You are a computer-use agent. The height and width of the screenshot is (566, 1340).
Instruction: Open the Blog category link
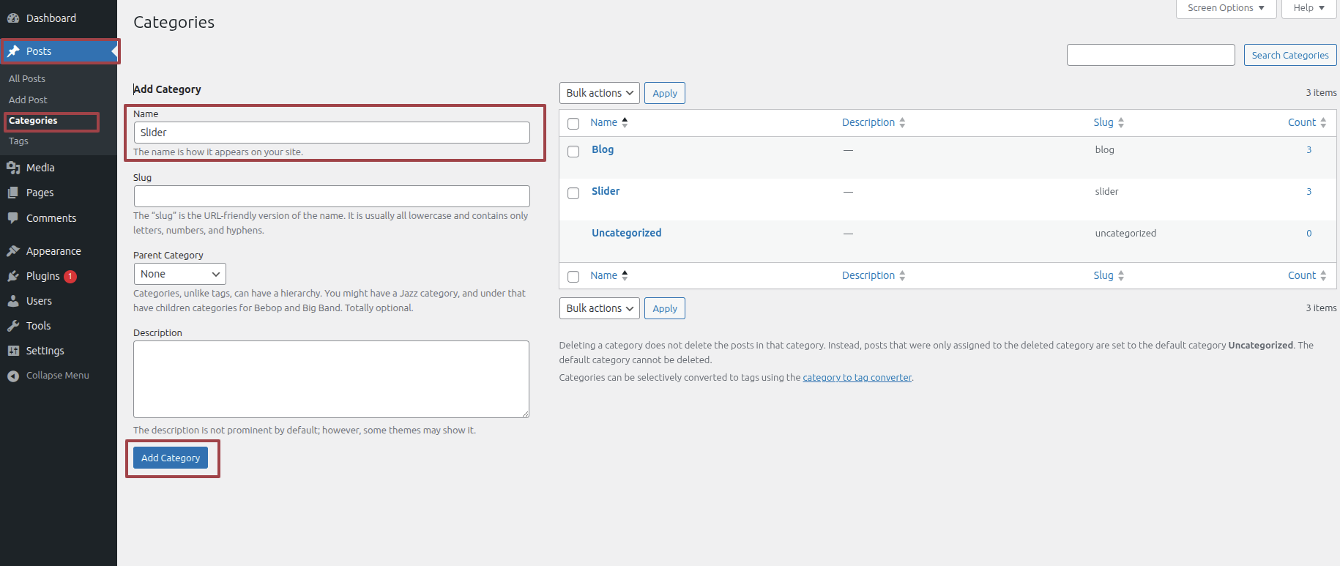(603, 149)
